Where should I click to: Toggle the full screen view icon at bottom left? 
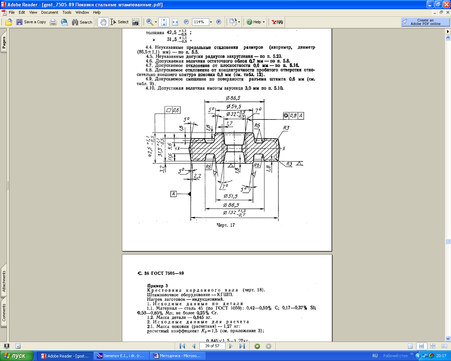tap(6, 346)
